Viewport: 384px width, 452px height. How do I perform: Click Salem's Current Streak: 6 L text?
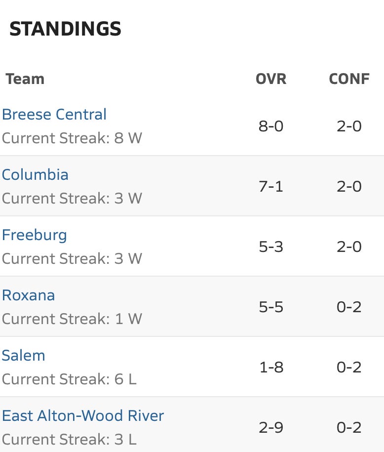(69, 379)
